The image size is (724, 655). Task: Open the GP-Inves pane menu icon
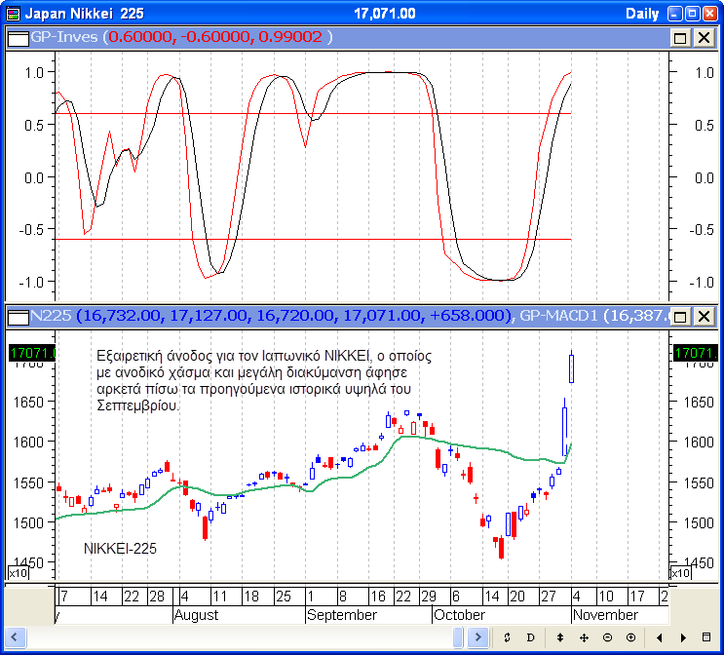click(16, 37)
